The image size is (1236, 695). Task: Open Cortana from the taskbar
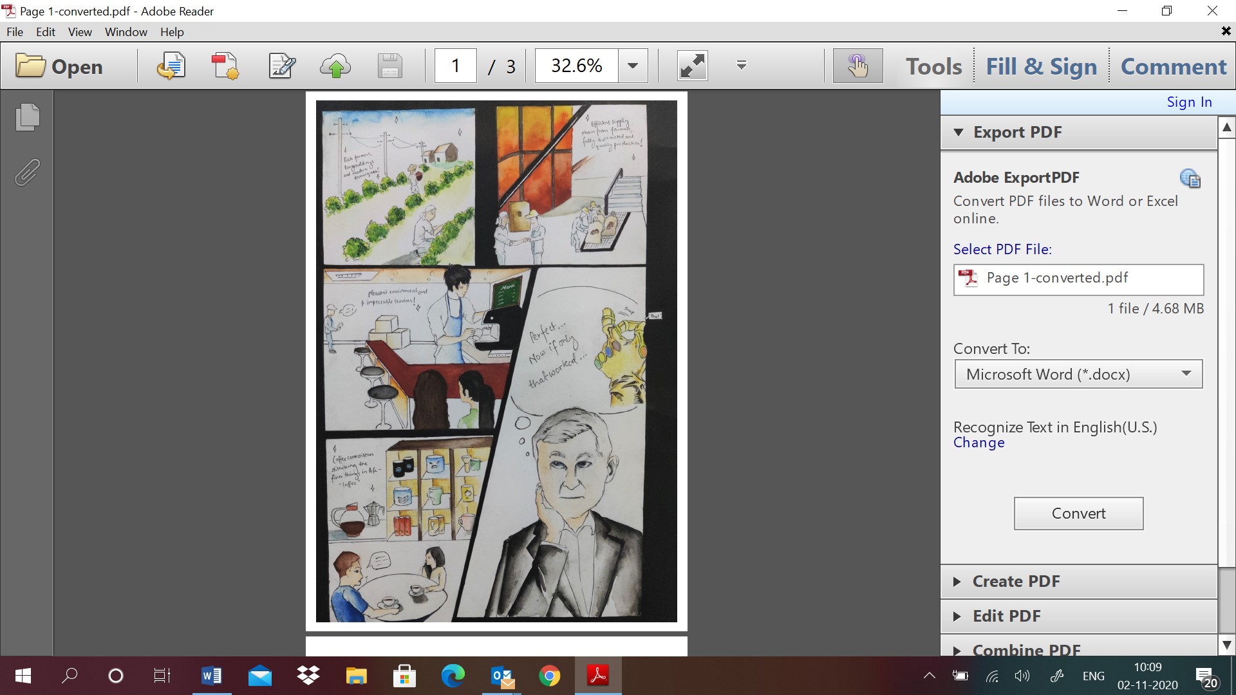pyautogui.click(x=116, y=676)
